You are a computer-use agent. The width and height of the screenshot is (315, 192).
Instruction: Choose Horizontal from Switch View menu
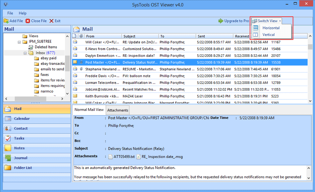271,28
